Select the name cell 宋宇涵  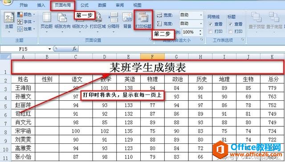pos(23,131)
